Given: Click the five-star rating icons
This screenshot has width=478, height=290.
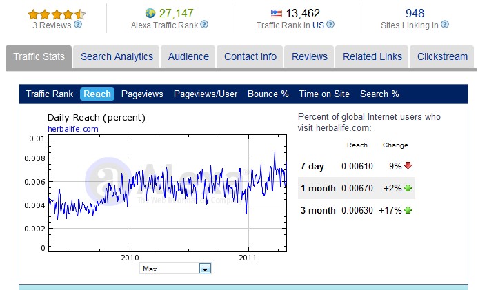Looking at the screenshot, I should (x=57, y=14).
